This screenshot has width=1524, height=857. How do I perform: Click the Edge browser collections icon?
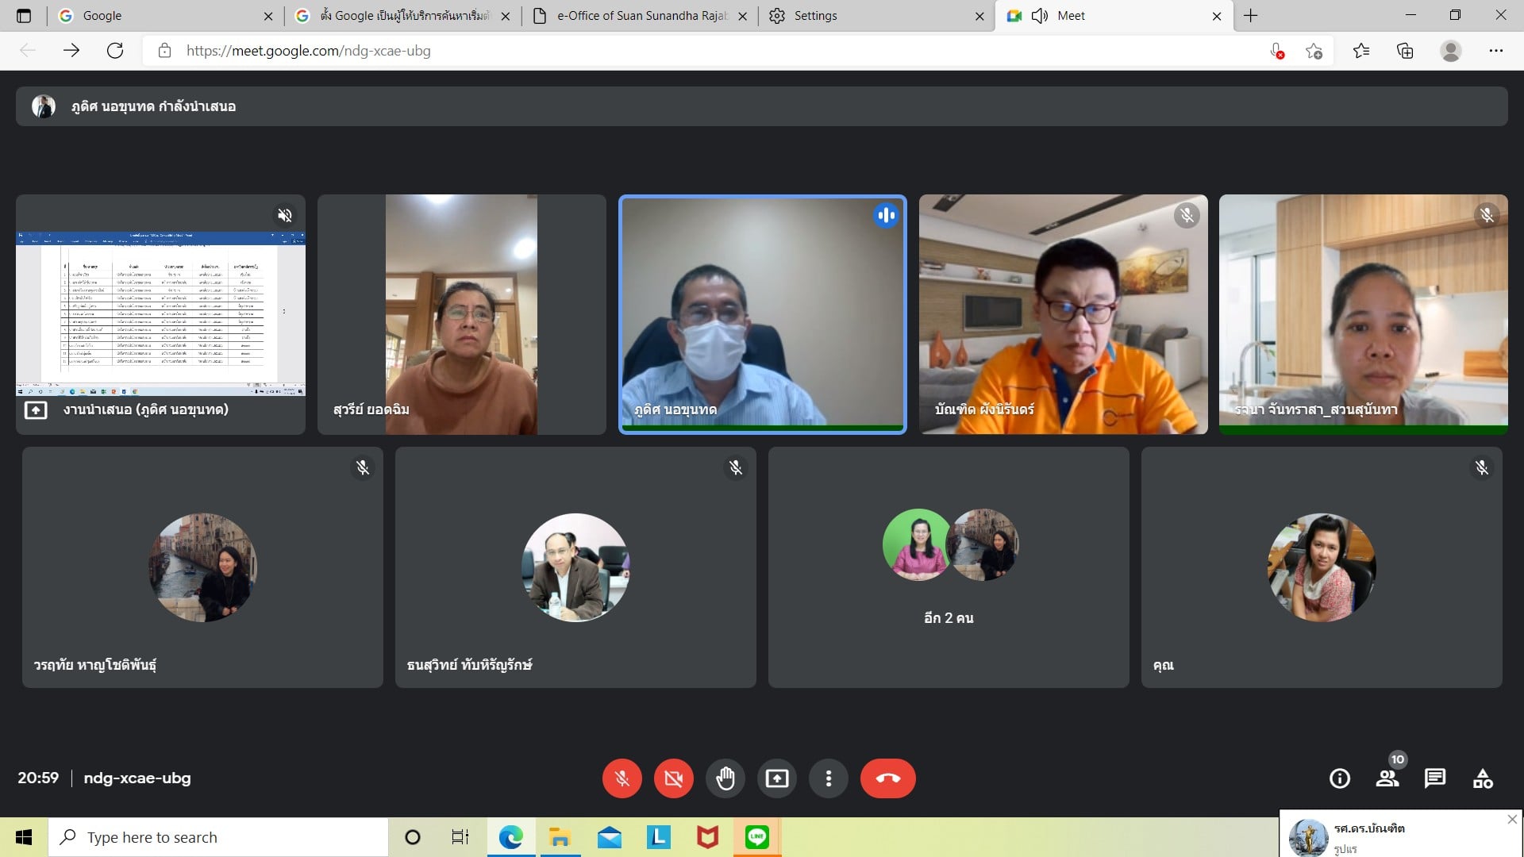tap(1405, 51)
